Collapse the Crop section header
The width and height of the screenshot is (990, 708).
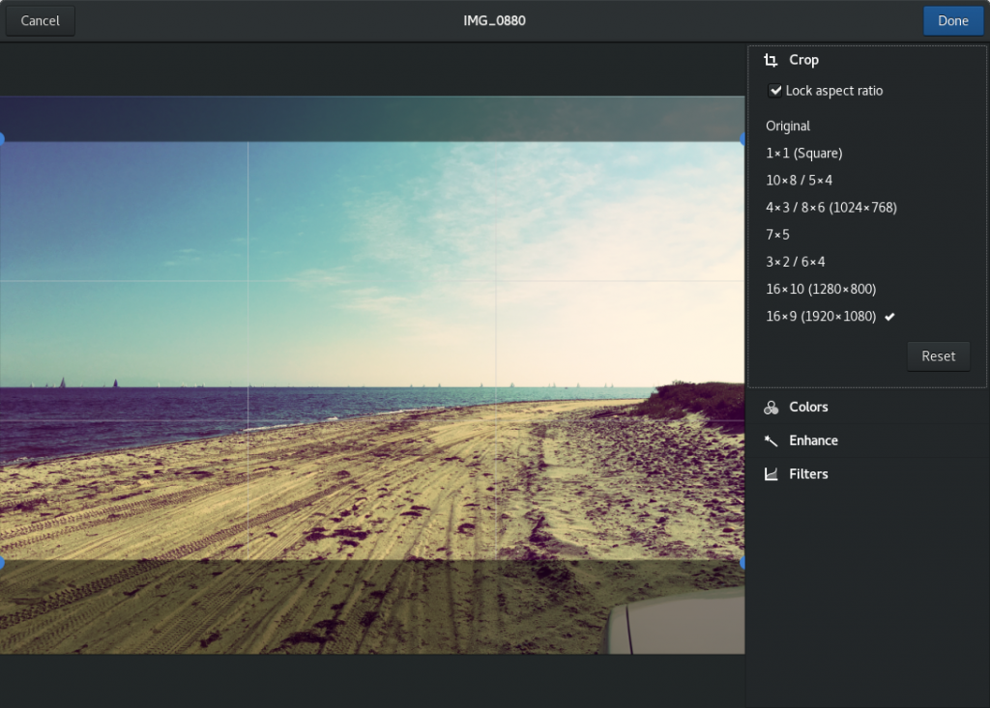coord(803,60)
